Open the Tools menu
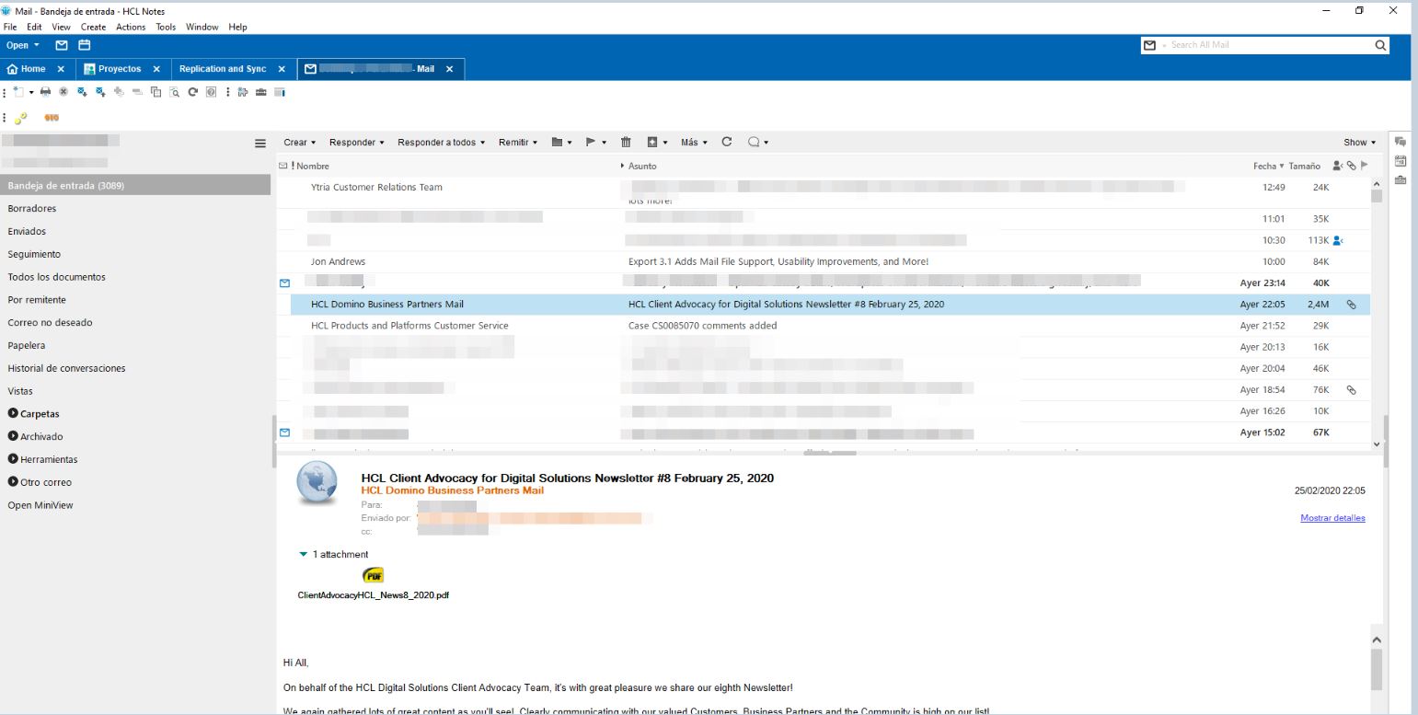The height and width of the screenshot is (715, 1418). 166,27
